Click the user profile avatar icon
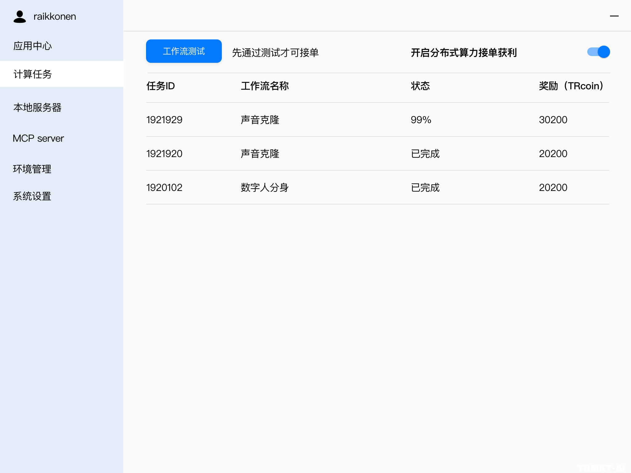The width and height of the screenshot is (631, 473). click(x=20, y=16)
